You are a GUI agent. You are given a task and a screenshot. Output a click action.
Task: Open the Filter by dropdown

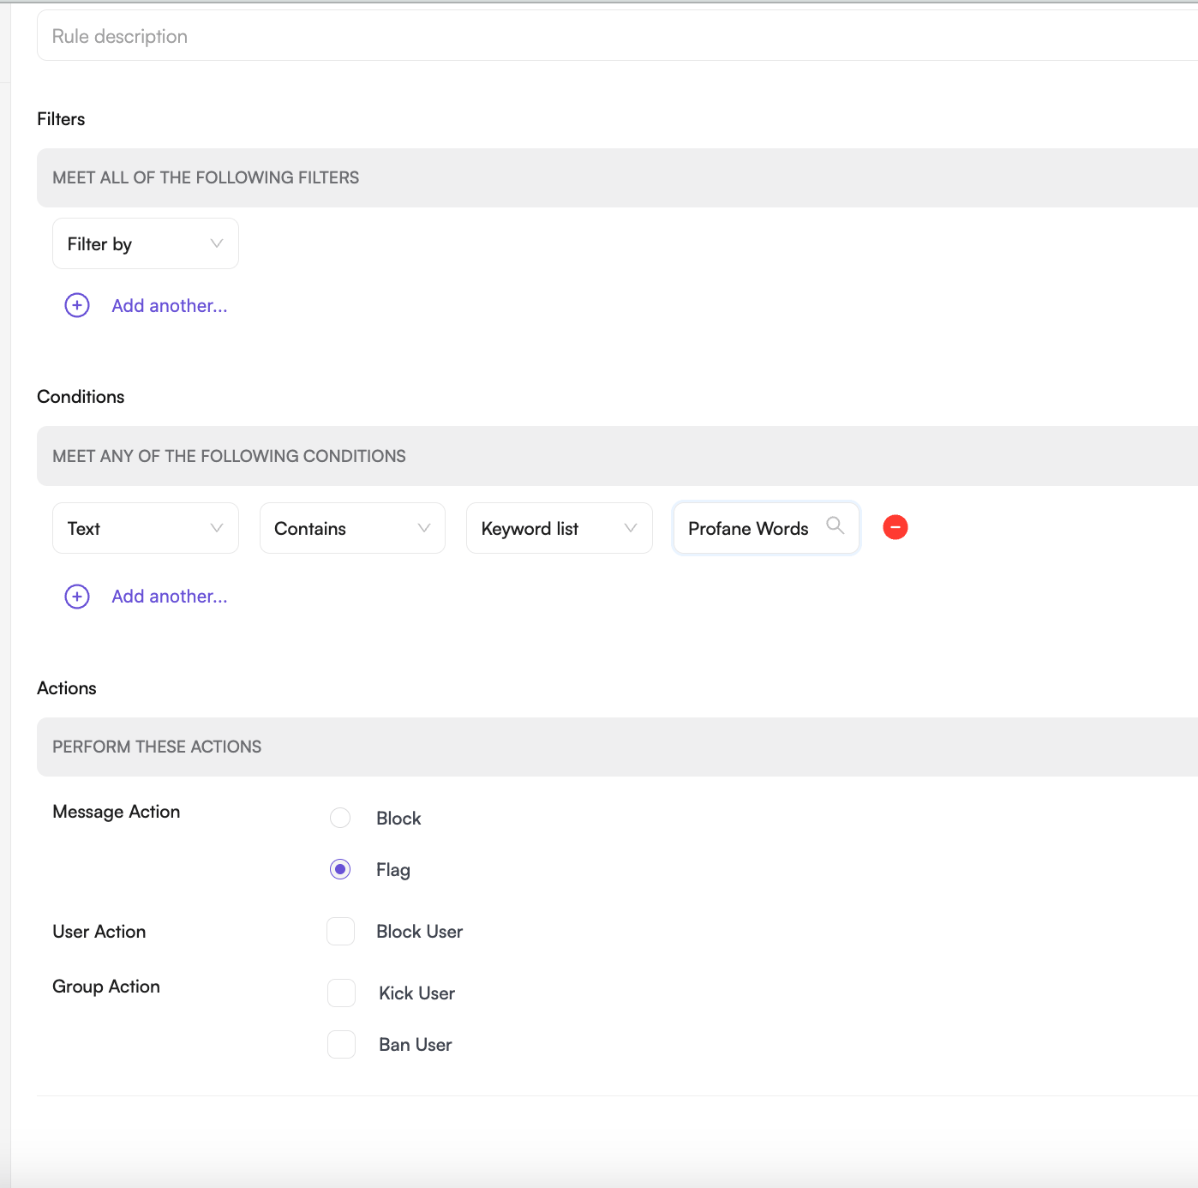click(x=146, y=243)
